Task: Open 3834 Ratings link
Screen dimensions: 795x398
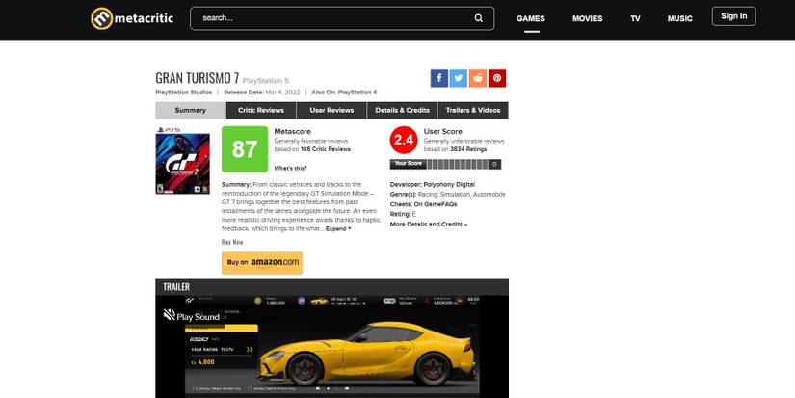Action: coord(468,149)
